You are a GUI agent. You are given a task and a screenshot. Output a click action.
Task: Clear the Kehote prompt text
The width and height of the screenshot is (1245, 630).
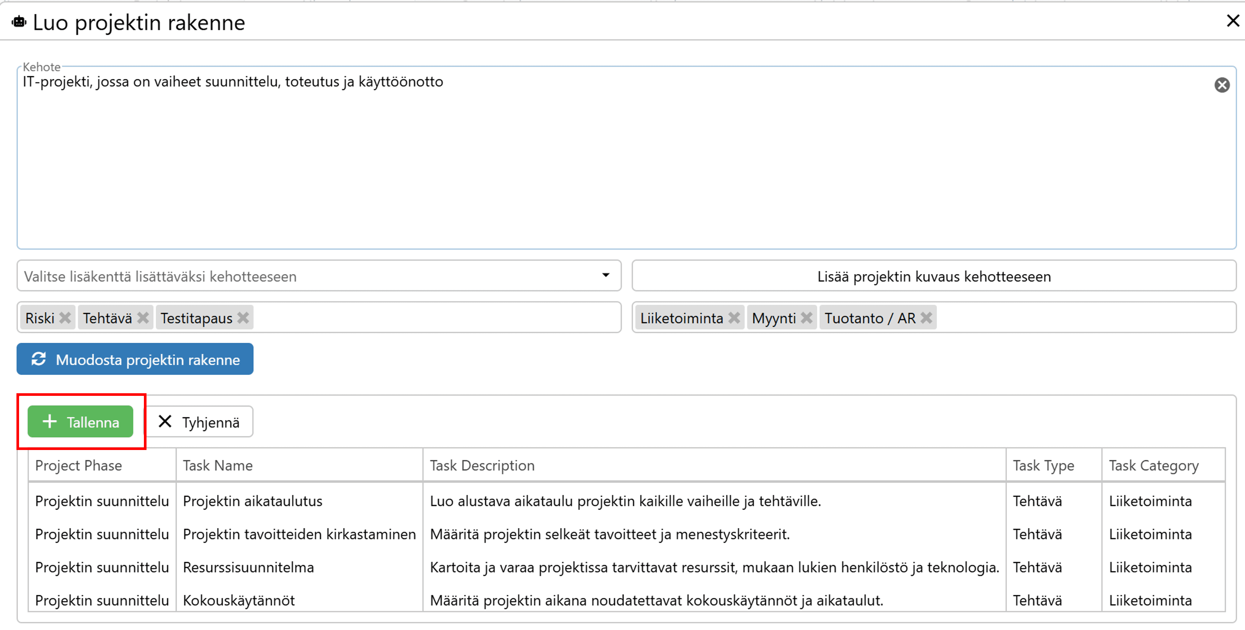(1222, 86)
